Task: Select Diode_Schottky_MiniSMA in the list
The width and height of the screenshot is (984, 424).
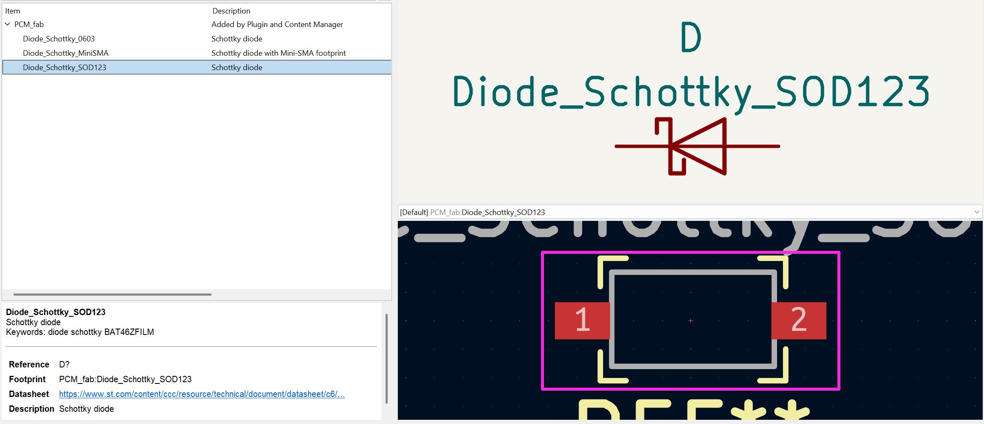Action: 65,53
